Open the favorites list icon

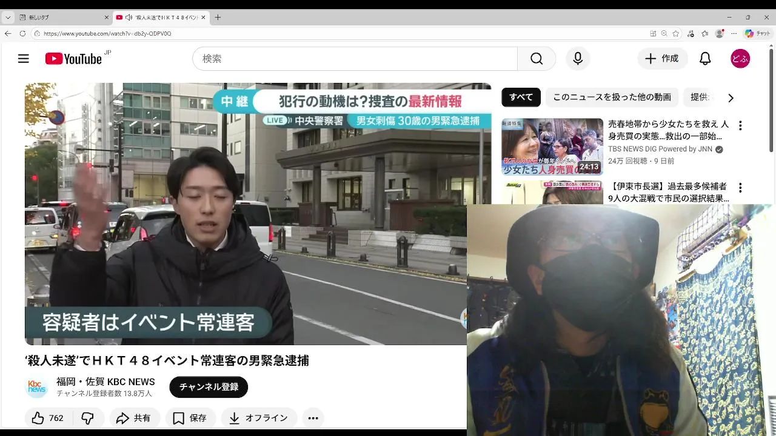tap(705, 34)
